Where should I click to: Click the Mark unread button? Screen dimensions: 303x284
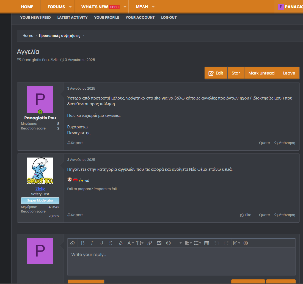(x=261, y=73)
